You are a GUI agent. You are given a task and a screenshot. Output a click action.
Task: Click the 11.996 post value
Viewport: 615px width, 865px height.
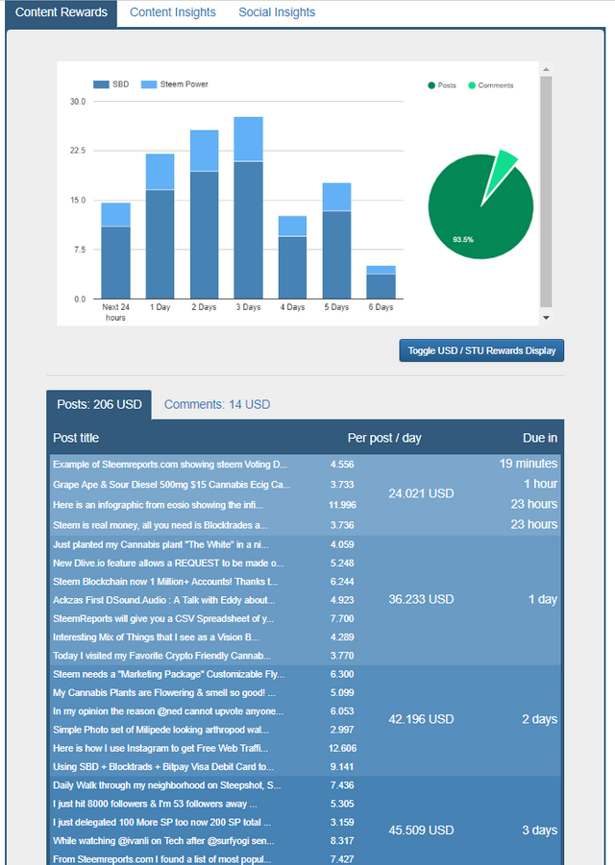(342, 505)
